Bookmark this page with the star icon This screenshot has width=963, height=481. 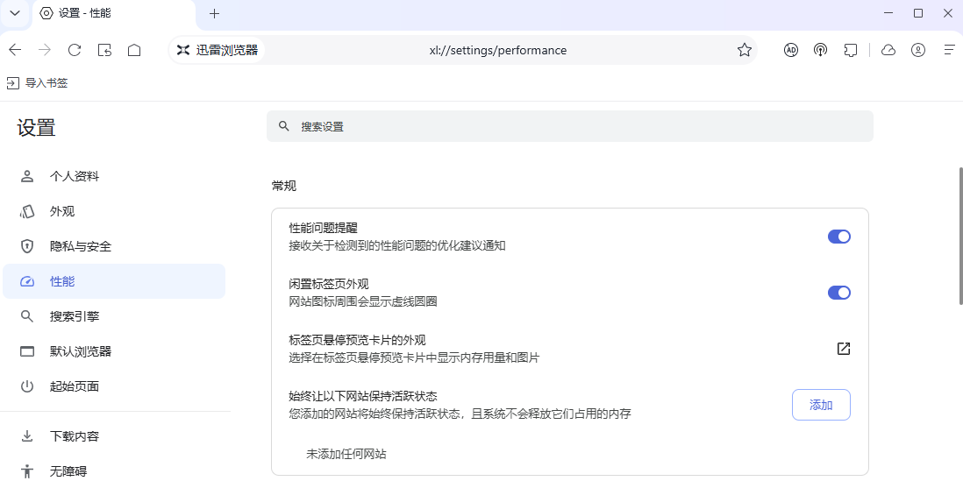[x=745, y=50]
